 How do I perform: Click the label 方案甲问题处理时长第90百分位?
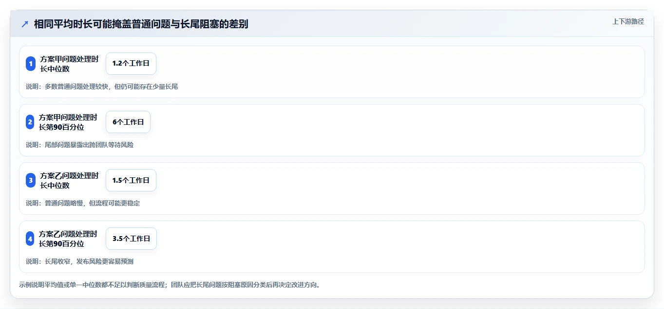point(68,122)
